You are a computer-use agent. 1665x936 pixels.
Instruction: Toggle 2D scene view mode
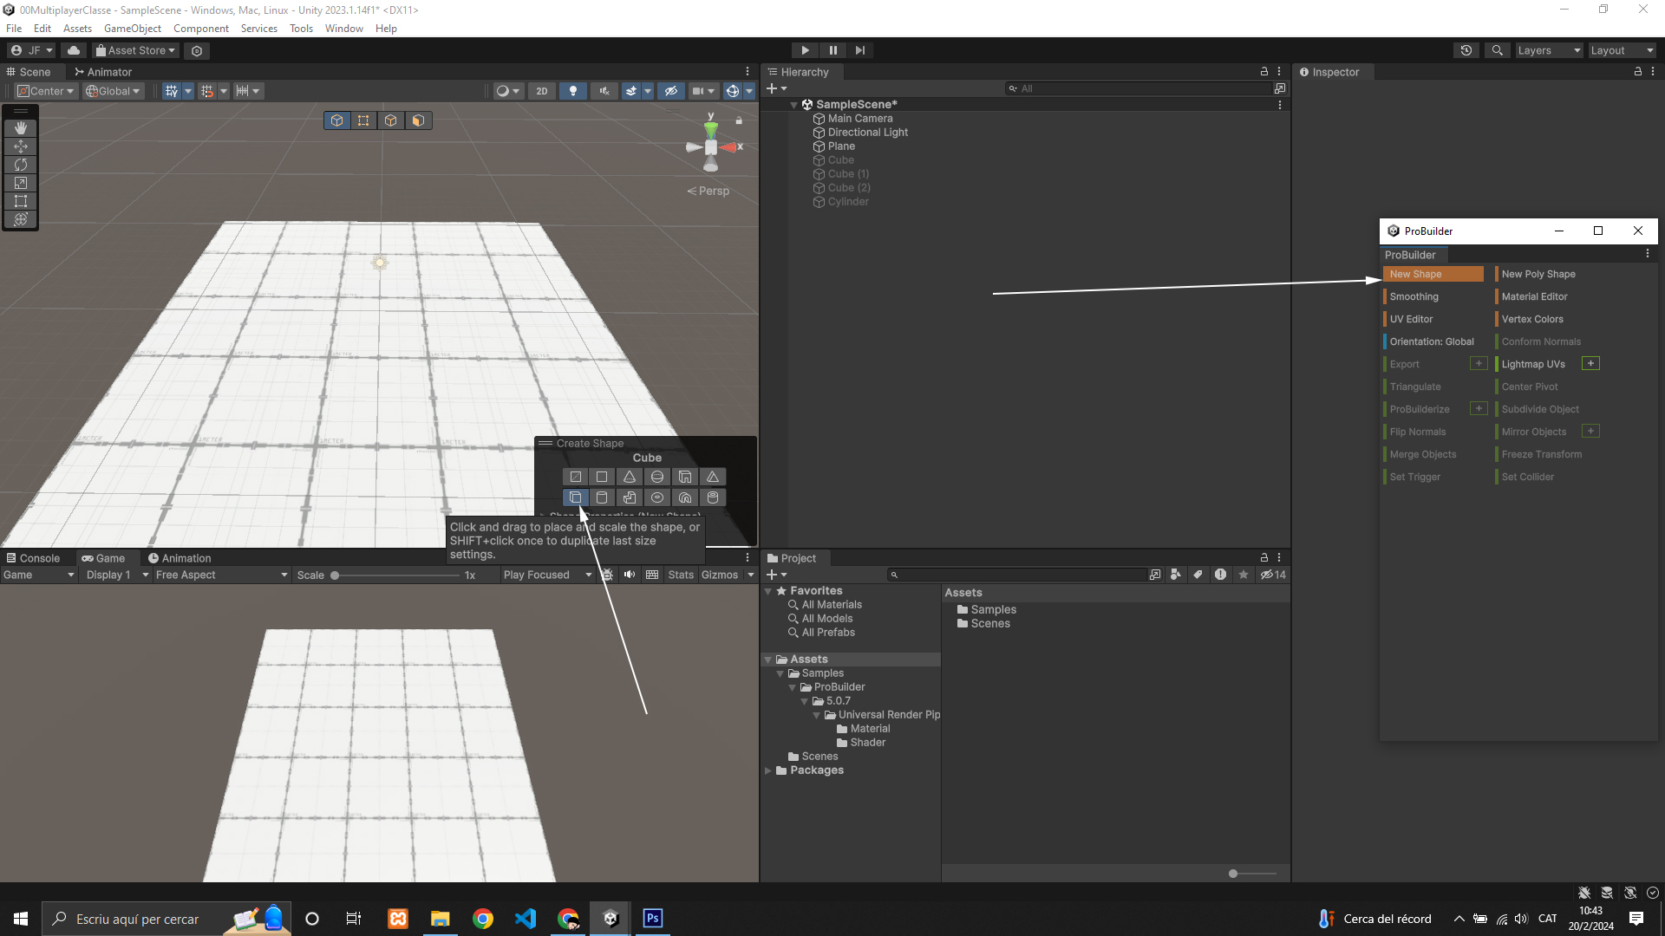pyautogui.click(x=542, y=91)
